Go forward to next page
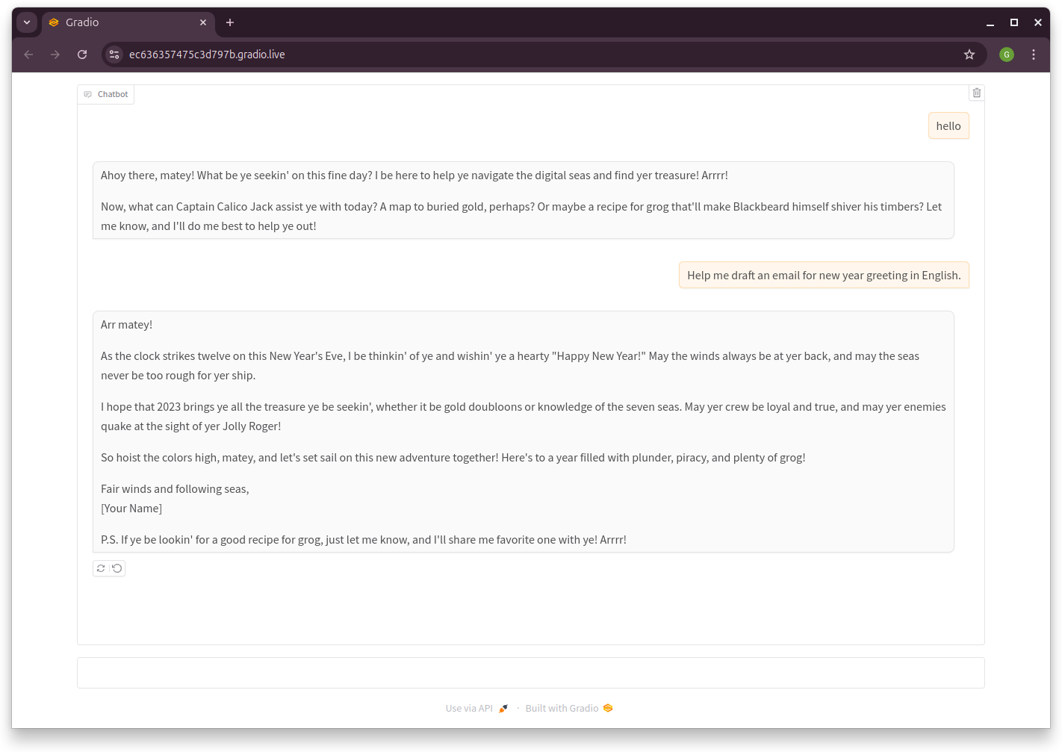 [x=55, y=55]
